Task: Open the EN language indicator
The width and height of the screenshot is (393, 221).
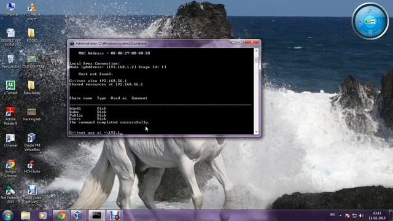Action: [x=332, y=215]
